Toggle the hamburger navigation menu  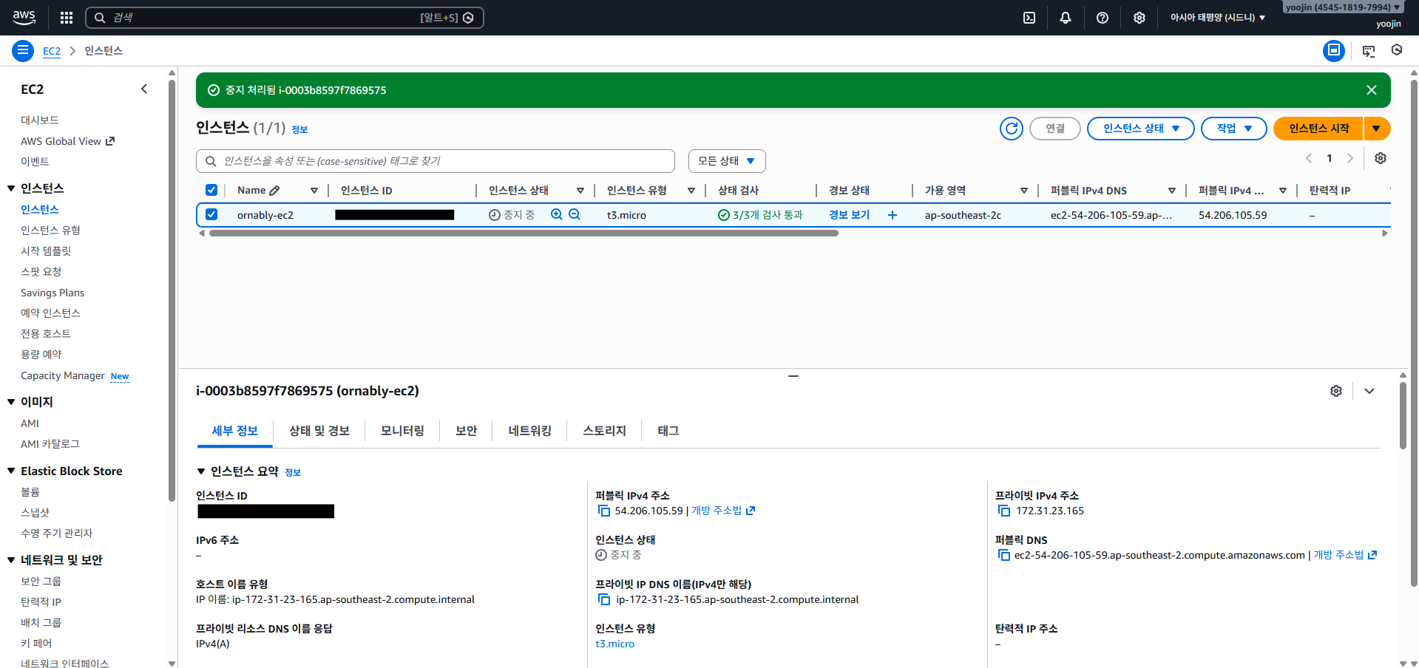click(x=23, y=51)
